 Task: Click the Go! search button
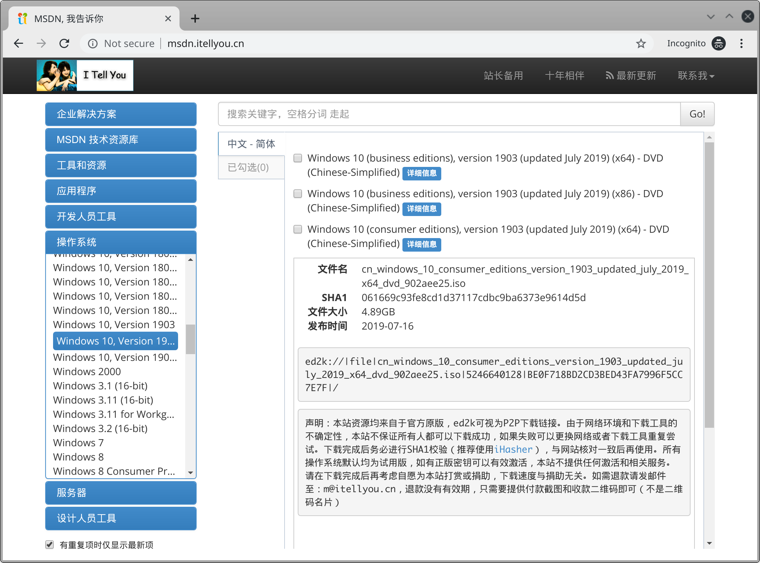click(x=697, y=114)
